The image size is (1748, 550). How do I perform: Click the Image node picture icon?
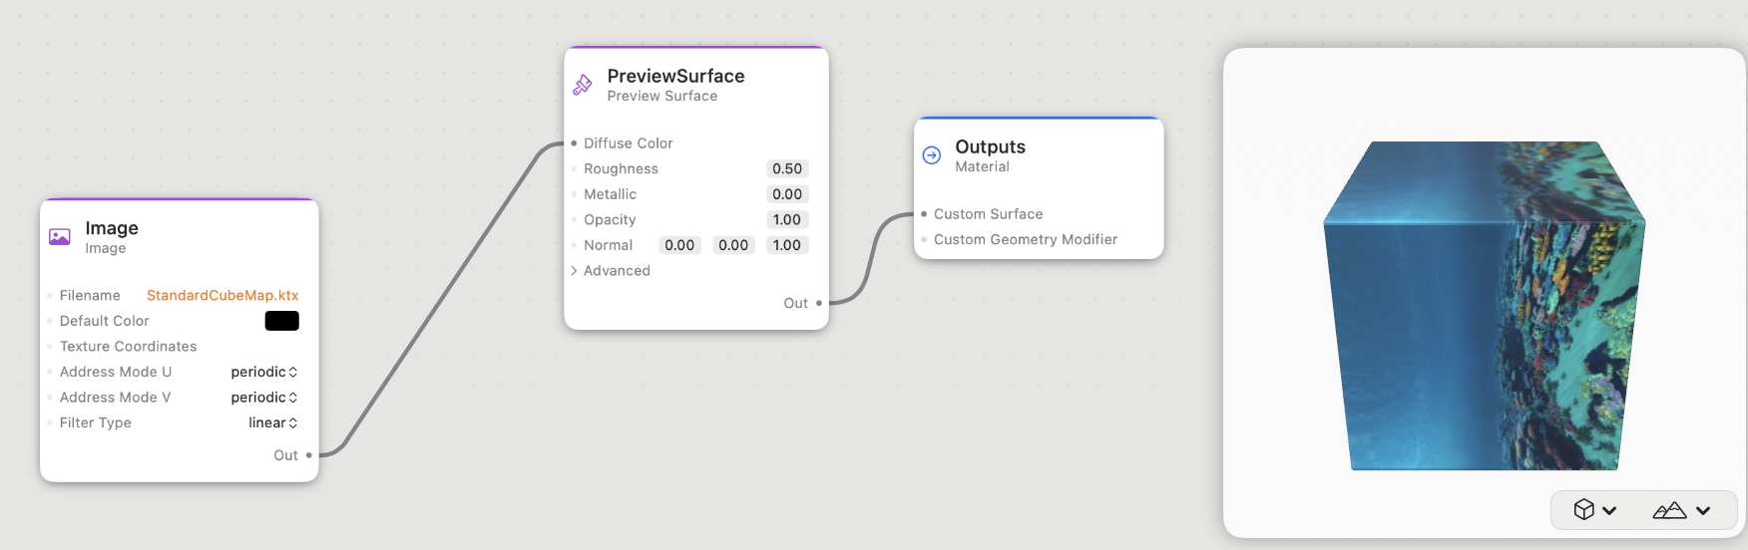point(60,237)
